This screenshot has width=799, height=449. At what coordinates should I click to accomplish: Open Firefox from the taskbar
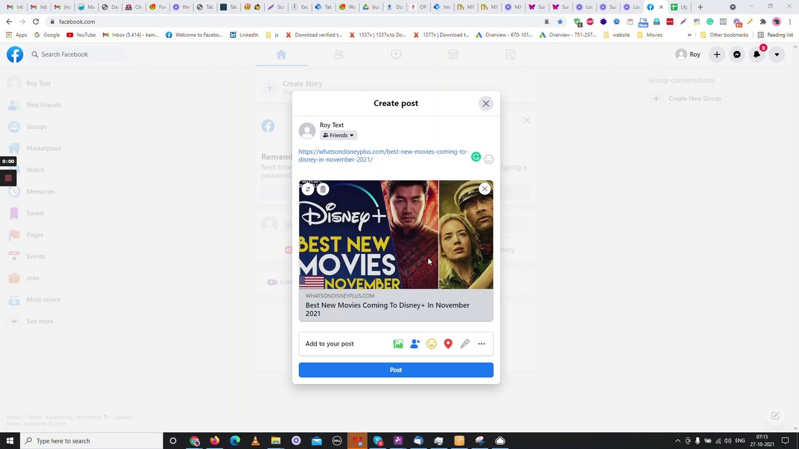pos(215,441)
